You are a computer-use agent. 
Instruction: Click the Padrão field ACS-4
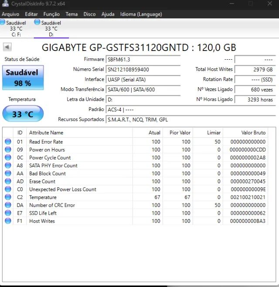(191, 110)
